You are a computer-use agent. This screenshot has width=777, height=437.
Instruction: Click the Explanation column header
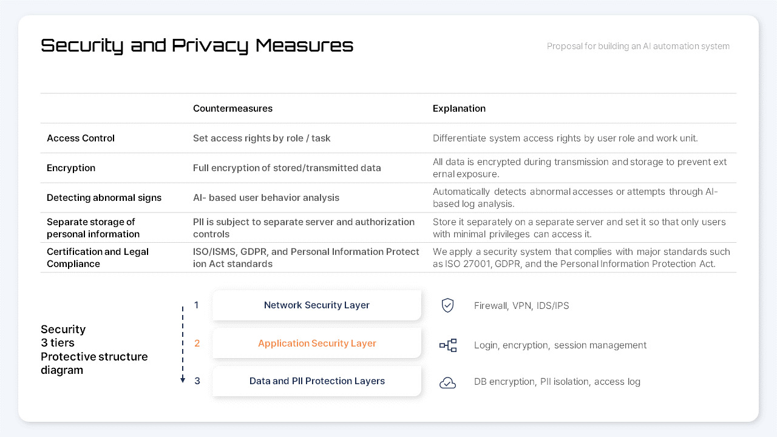459,109
